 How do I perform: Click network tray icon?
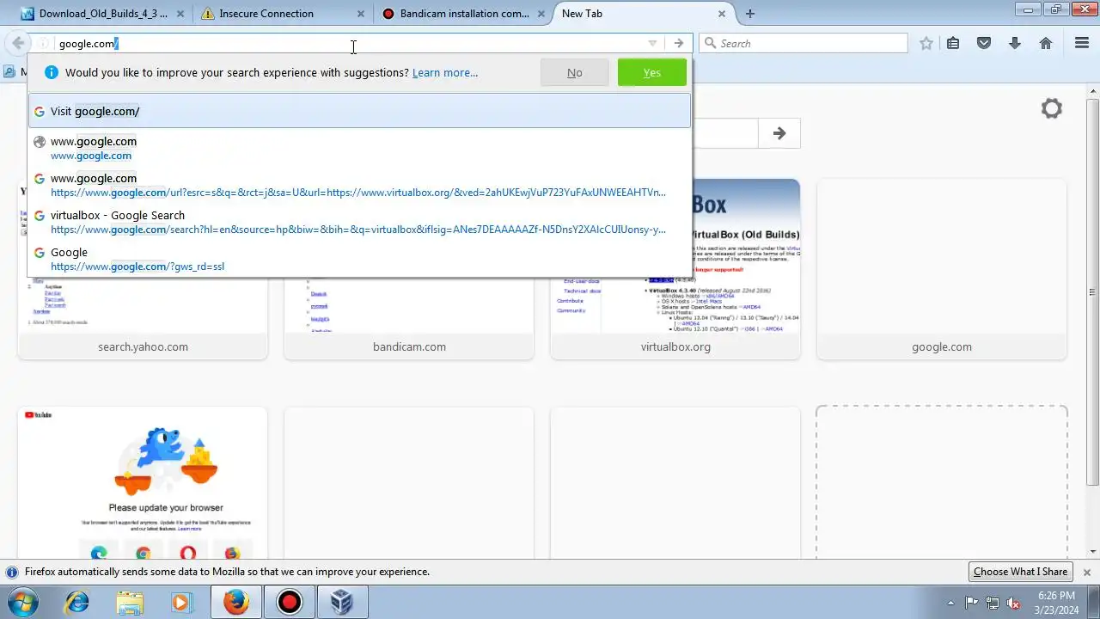click(993, 603)
